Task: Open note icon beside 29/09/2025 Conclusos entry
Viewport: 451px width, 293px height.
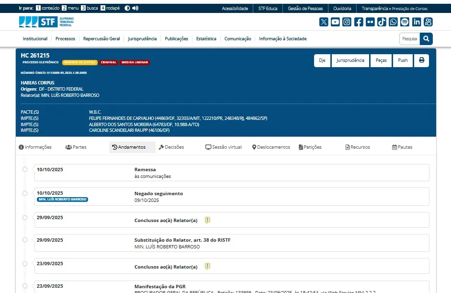Action: (x=207, y=220)
